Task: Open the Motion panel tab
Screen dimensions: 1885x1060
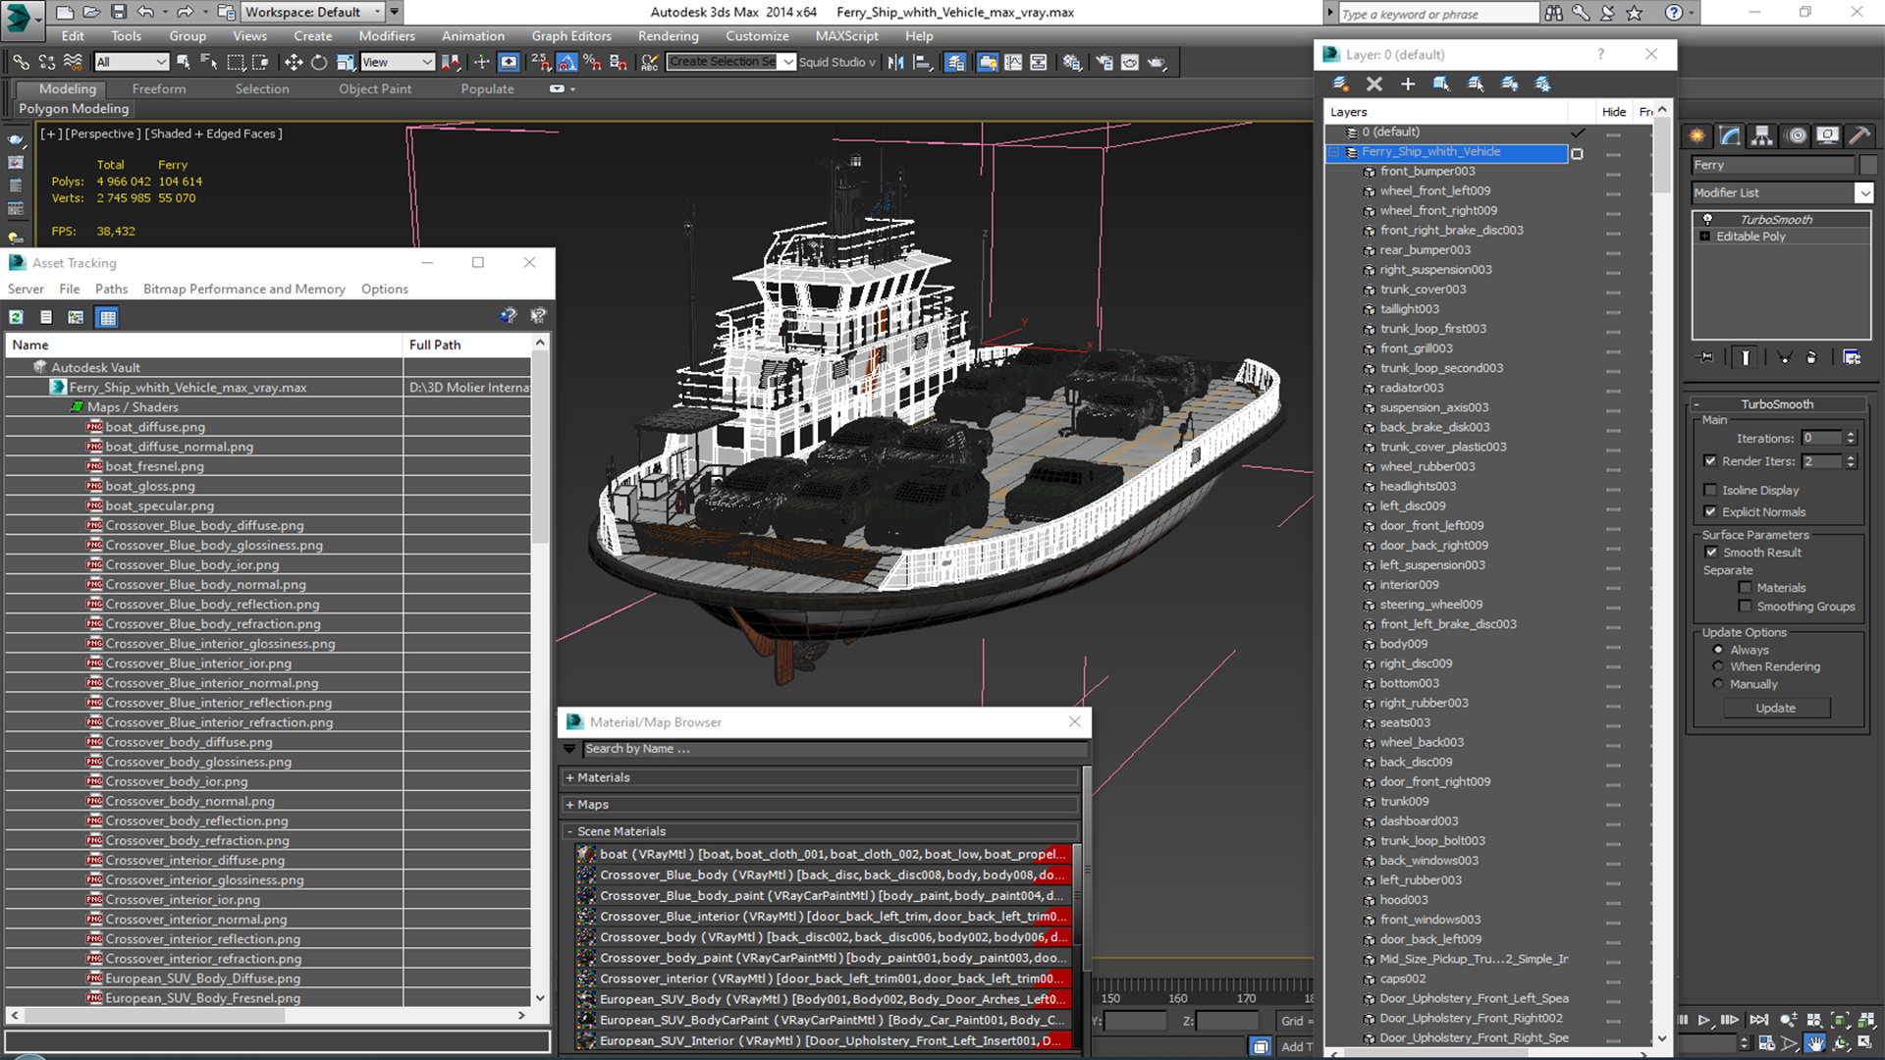Action: [x=1797, y=135]
